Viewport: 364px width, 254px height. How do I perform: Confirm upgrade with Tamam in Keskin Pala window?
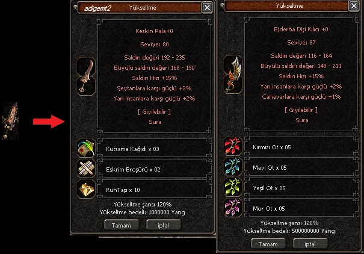pos(122,225)
